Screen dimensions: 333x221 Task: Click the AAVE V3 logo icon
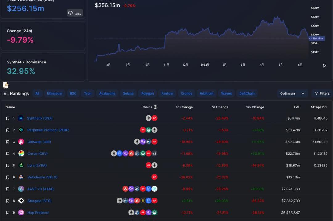[21, 189]
